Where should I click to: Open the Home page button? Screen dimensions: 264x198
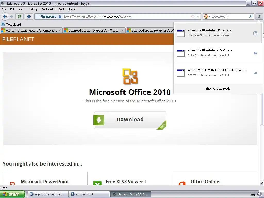(x=29, y=16)
